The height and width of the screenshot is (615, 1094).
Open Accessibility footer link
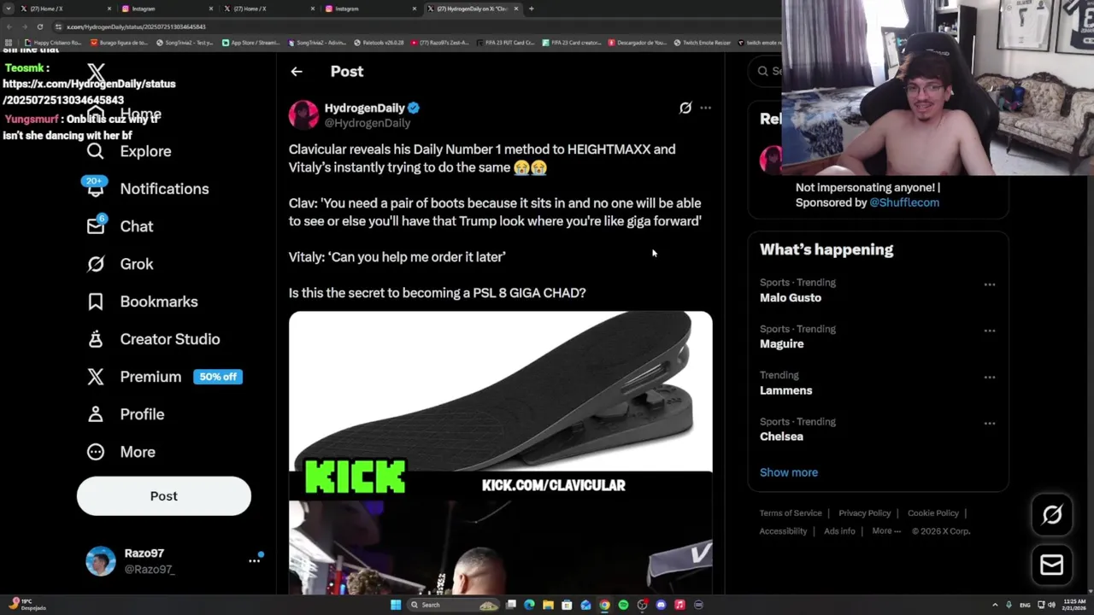783,531
